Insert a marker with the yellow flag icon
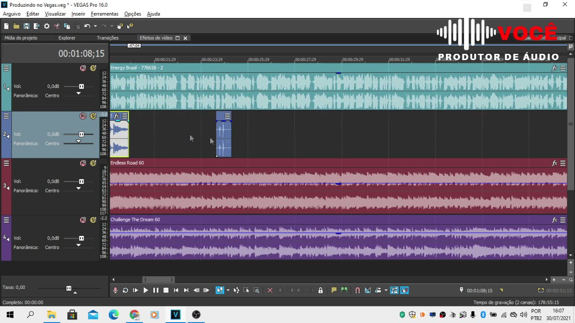Image resolution: width=575 pixels, height=323 pixels. (334, 290)
